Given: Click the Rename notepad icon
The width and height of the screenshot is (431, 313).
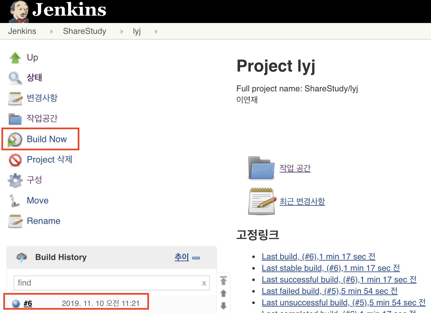Looking at the screenshot, I should [15, 221].
